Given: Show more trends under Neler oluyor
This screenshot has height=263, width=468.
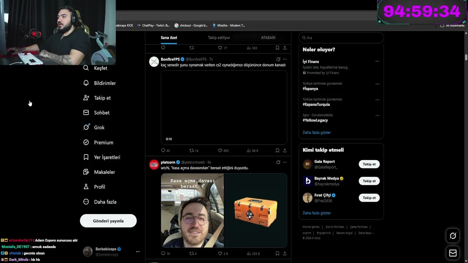Looking at the screenshot, I should point(317,133).
